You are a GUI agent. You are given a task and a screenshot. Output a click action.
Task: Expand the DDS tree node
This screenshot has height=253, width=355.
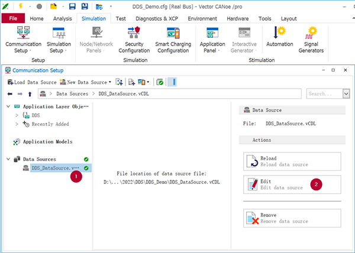point(17,115)
